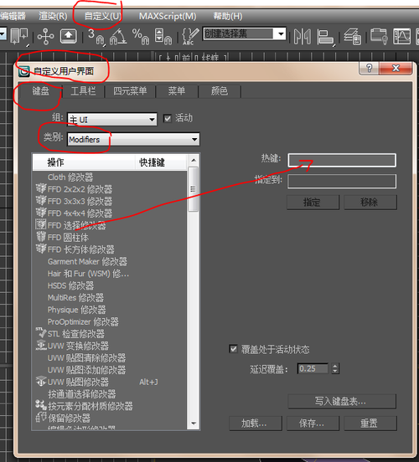Select the MultiRes 修改器 row

coord(110,297)
